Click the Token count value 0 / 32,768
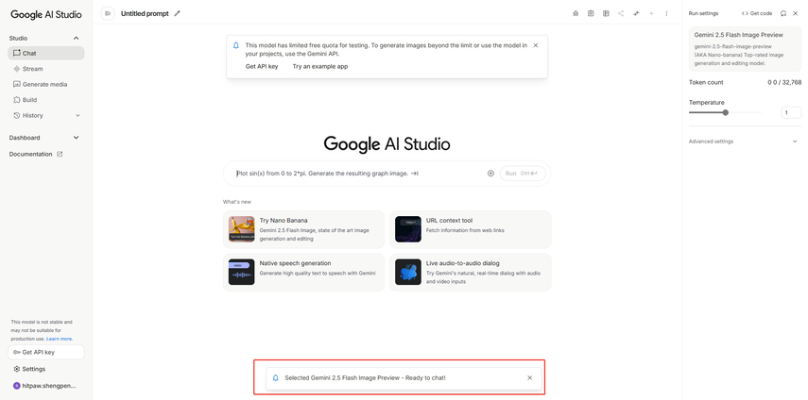This screenshot has width=808, height=400. pyautogui.click(x=784, y=82)
